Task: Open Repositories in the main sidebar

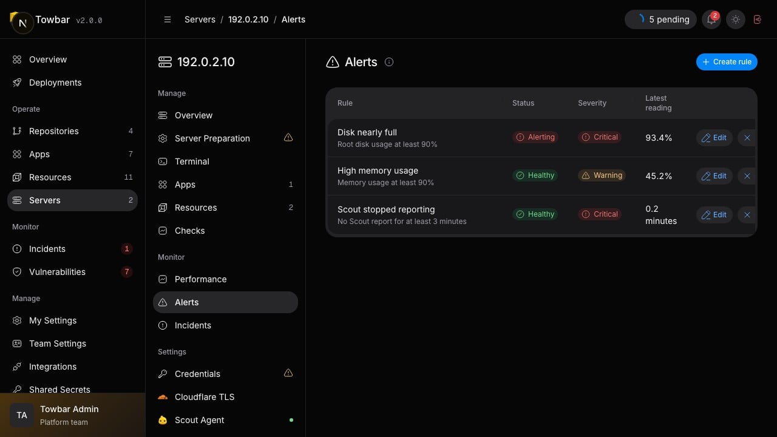Action: click(x=72, y=131)
